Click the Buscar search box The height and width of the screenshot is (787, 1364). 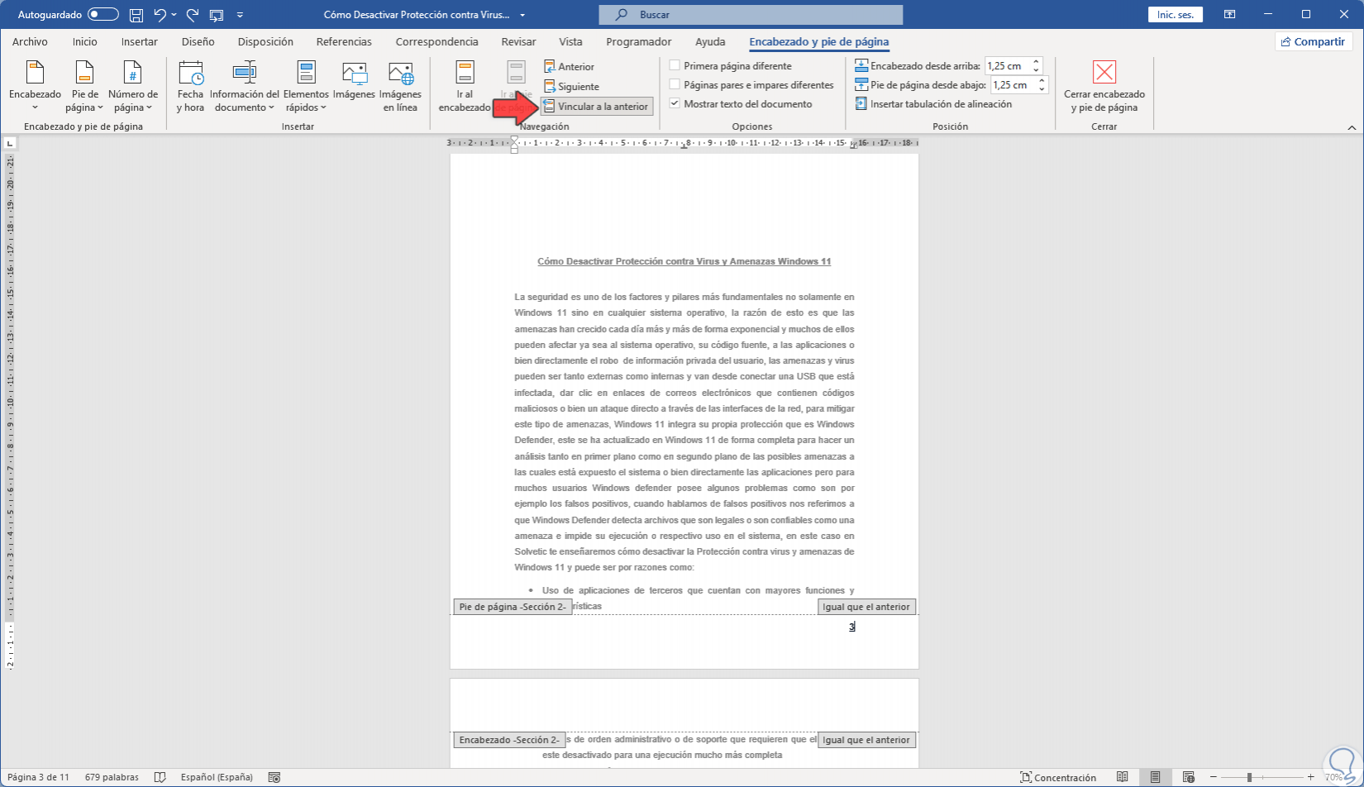click(x=751, y=15)
